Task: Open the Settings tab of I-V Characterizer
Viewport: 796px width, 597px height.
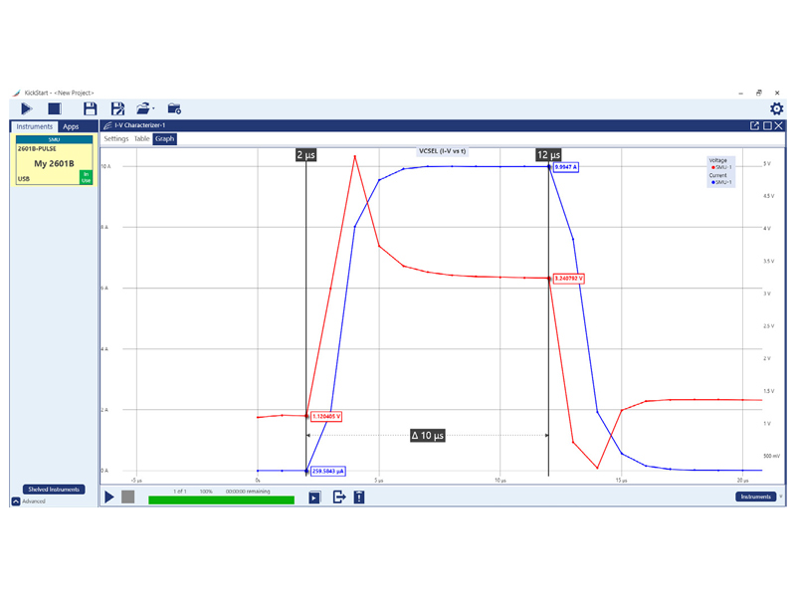Action: (x=116, y=139)
